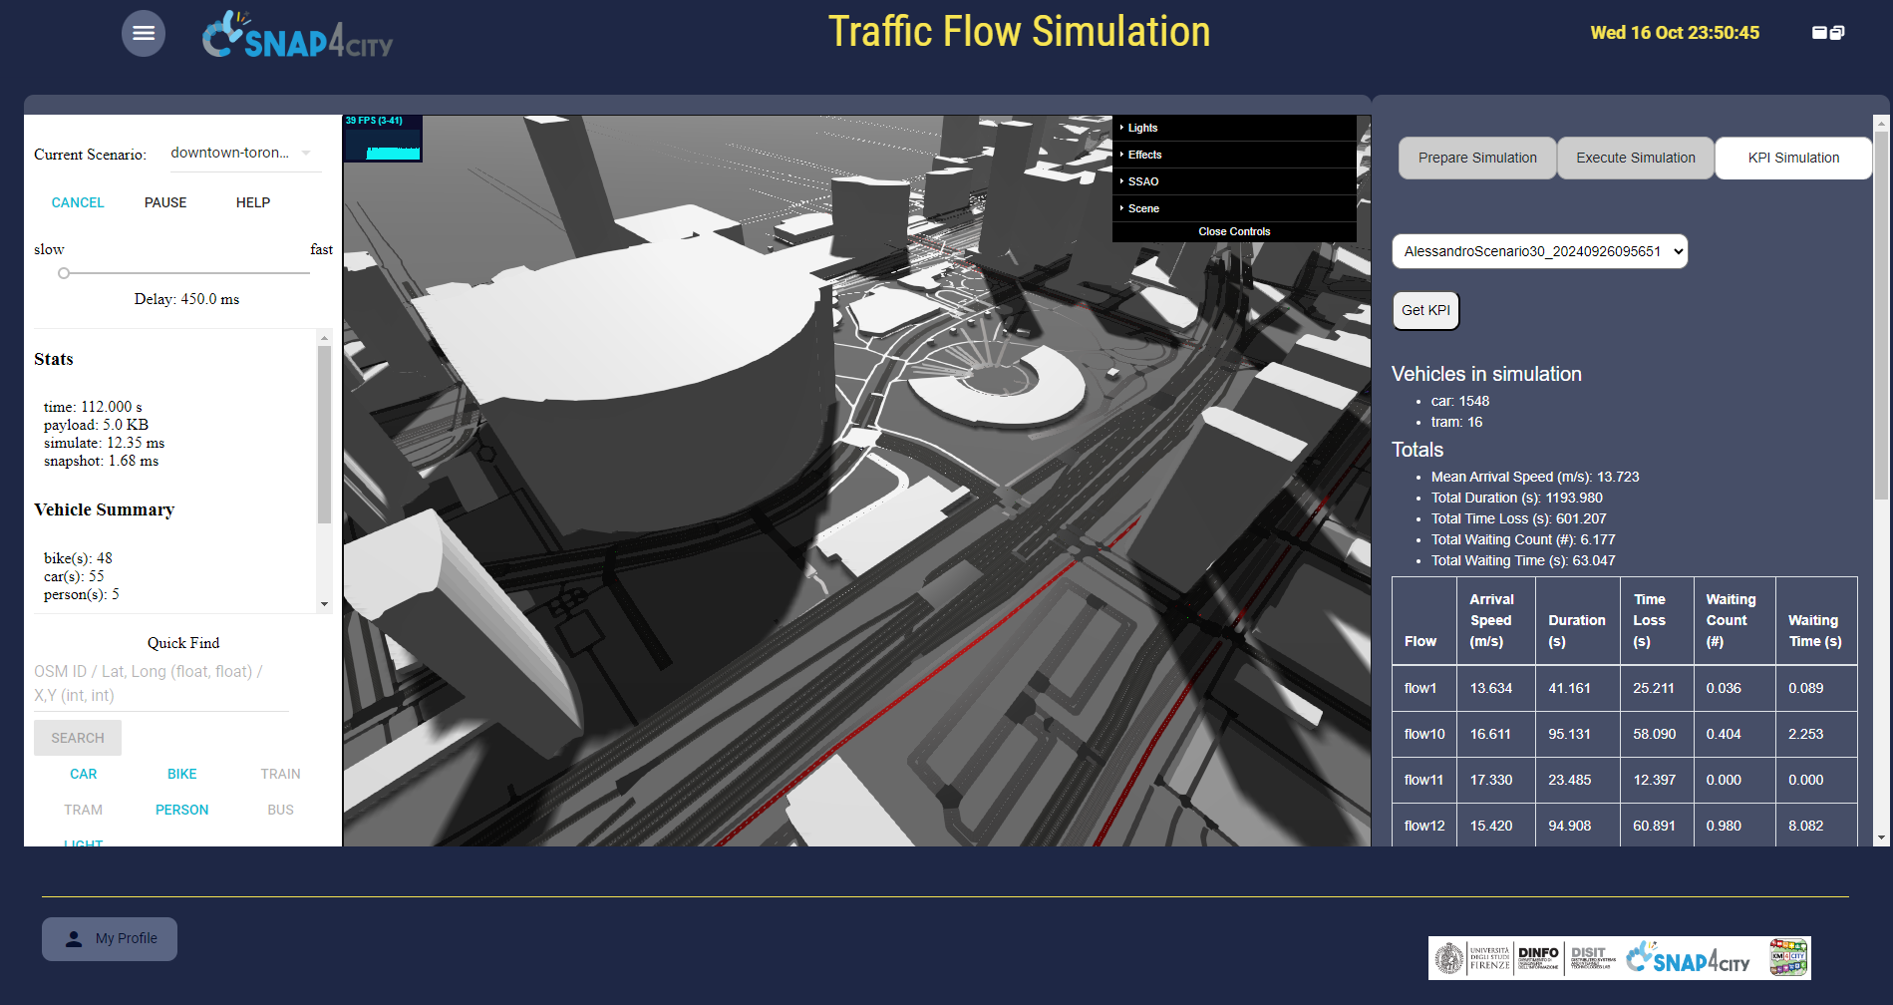
Task: Click the footer partner logos banner
Action: (x=1619, y=958)
